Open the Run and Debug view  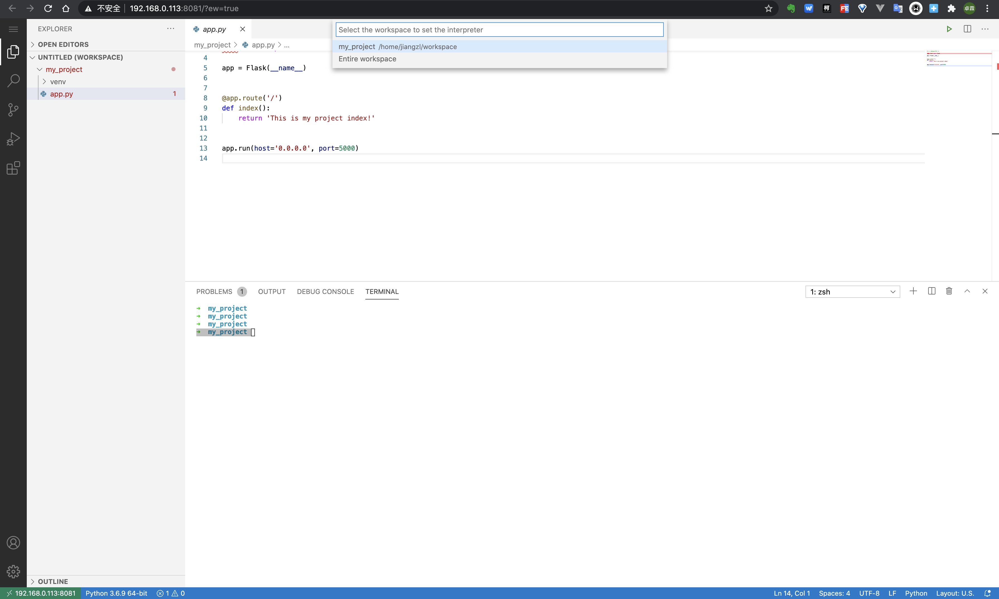(13, 139)
